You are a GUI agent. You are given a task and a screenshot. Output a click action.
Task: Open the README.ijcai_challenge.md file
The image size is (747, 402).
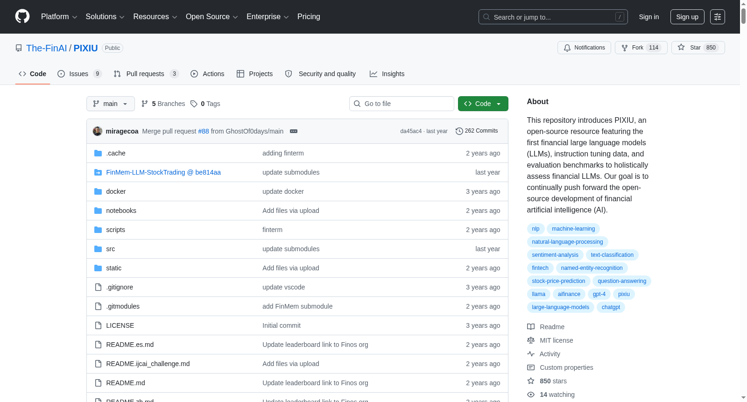coord(148,364)
